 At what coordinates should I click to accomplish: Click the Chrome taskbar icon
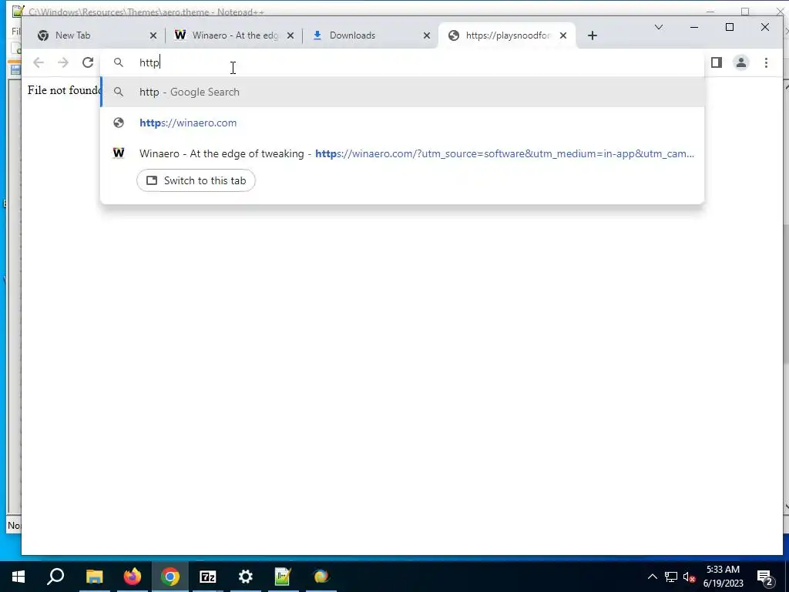tap(170, 577)
